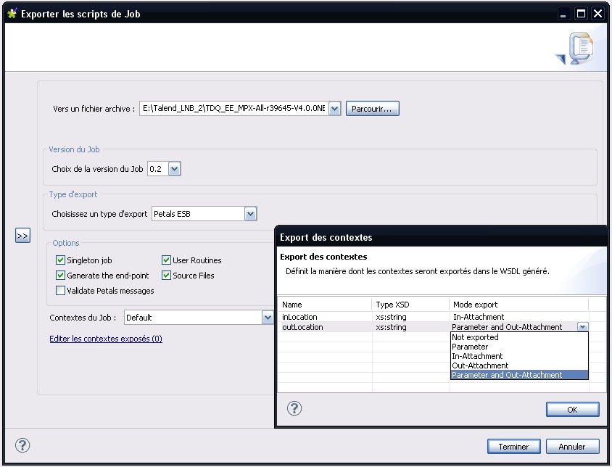This screenshot has height=467, width=612.
Task: Click the Parcourir... button
Action: (x=372, y=109)
